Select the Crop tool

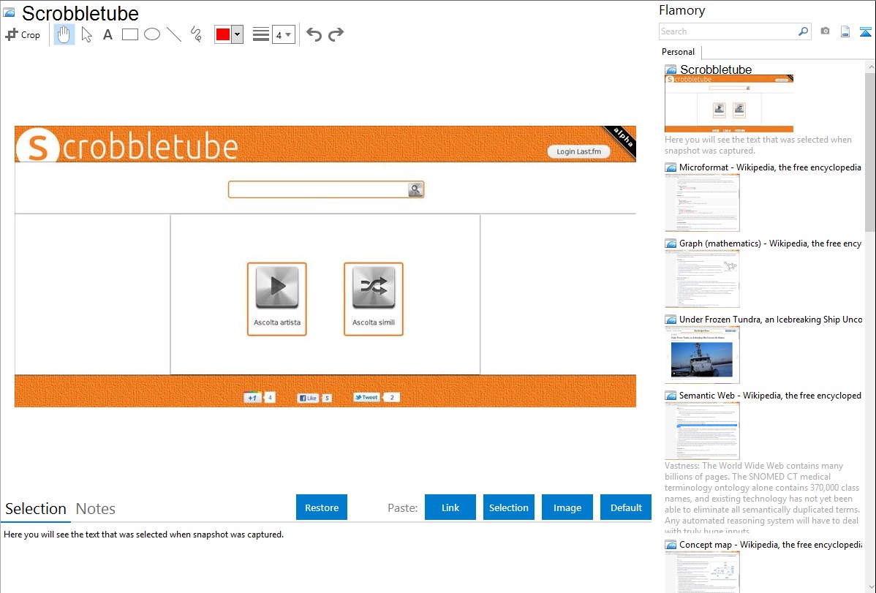pos(23,34)
